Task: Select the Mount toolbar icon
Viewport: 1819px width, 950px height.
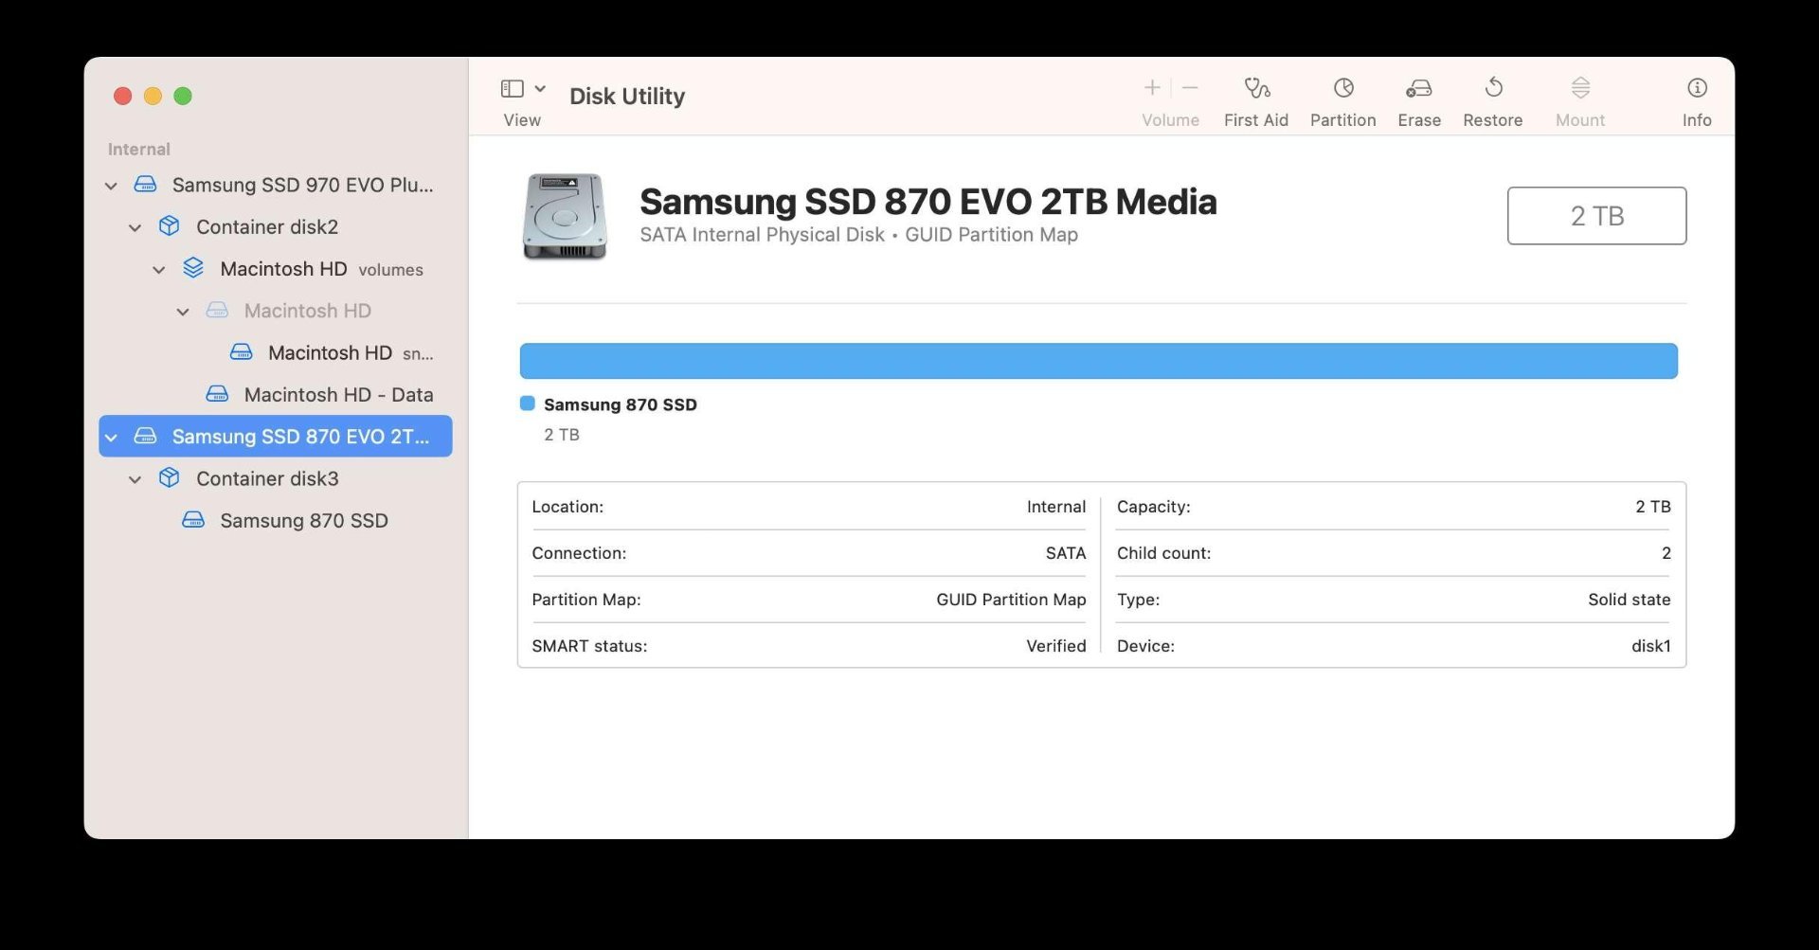Action: 1580,88
